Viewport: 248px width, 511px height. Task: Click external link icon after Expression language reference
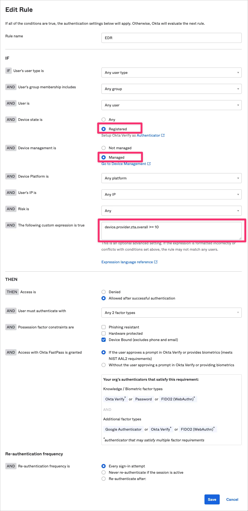pos(156,262)
